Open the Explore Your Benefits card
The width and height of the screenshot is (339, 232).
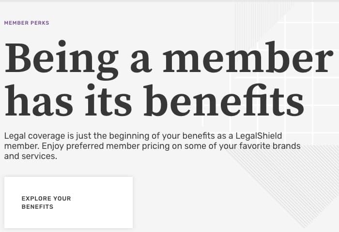pos(68,203)
